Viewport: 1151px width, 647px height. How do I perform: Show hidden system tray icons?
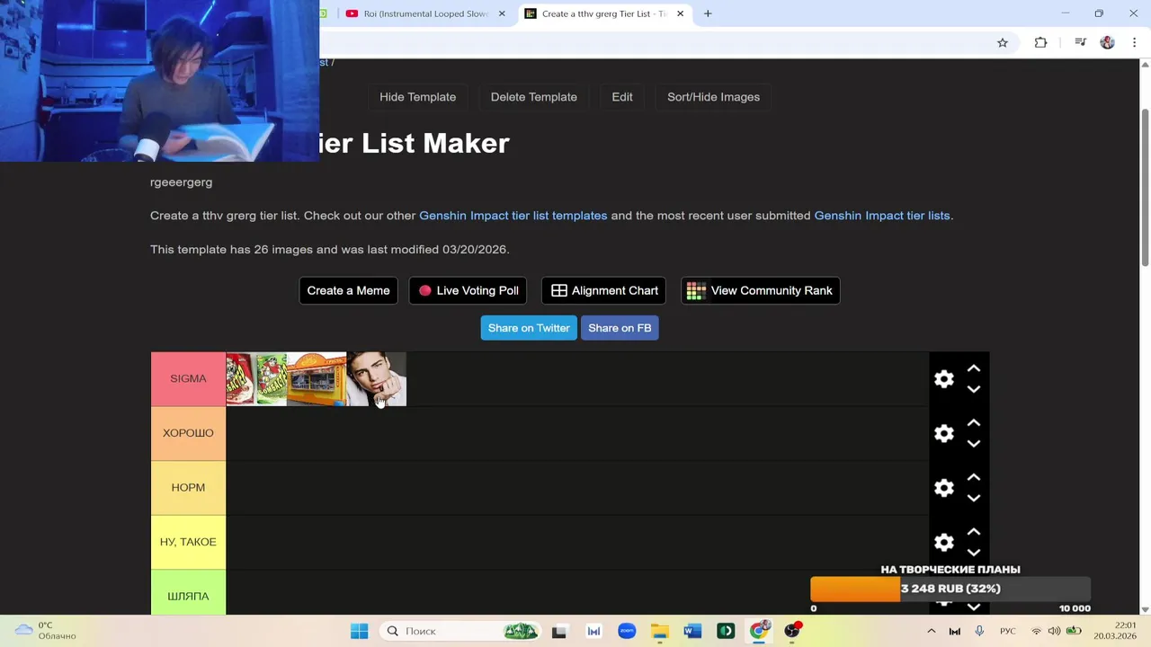tap(931, 631)
